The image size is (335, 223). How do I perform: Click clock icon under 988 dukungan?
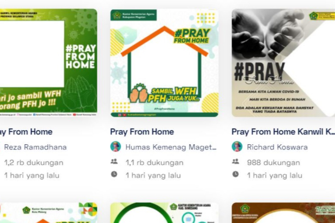(x=236, y=174)
